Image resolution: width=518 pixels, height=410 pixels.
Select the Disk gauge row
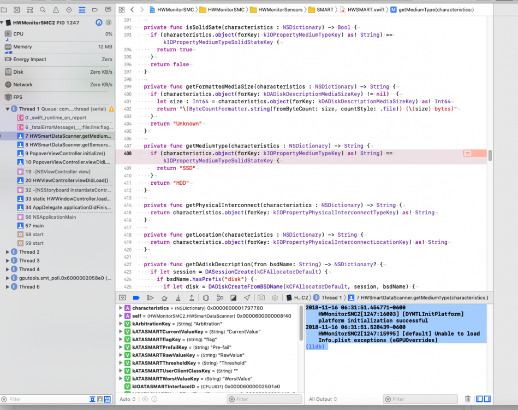pyautogui.click(x=58, y=72)
